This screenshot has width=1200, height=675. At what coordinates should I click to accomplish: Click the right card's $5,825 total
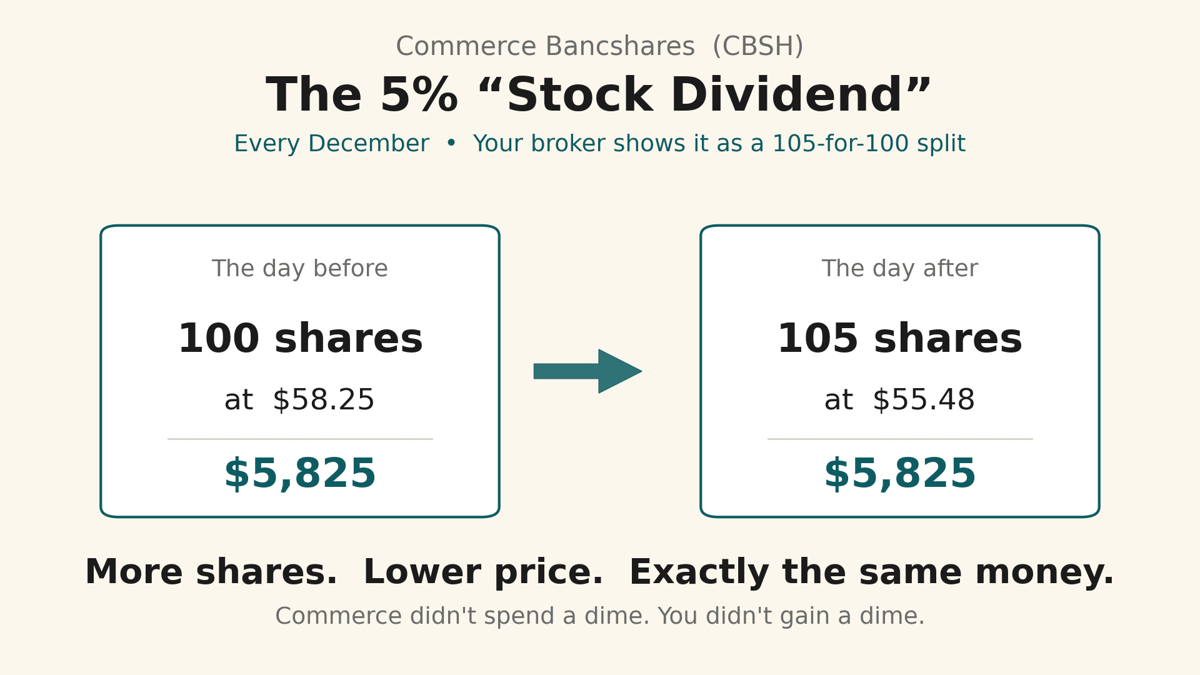click(x=900, y=474)
